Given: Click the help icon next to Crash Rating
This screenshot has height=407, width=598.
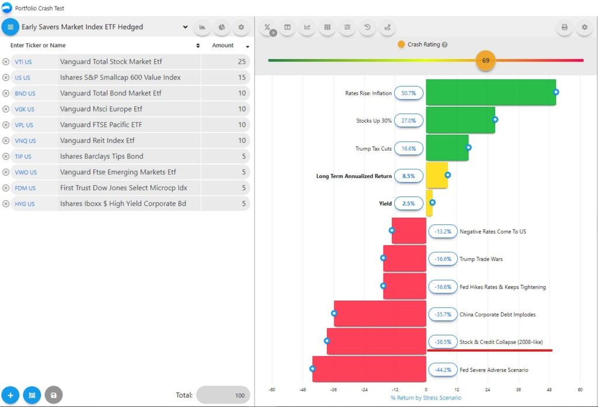Looking at the screenshot, I should click(445, 45).
